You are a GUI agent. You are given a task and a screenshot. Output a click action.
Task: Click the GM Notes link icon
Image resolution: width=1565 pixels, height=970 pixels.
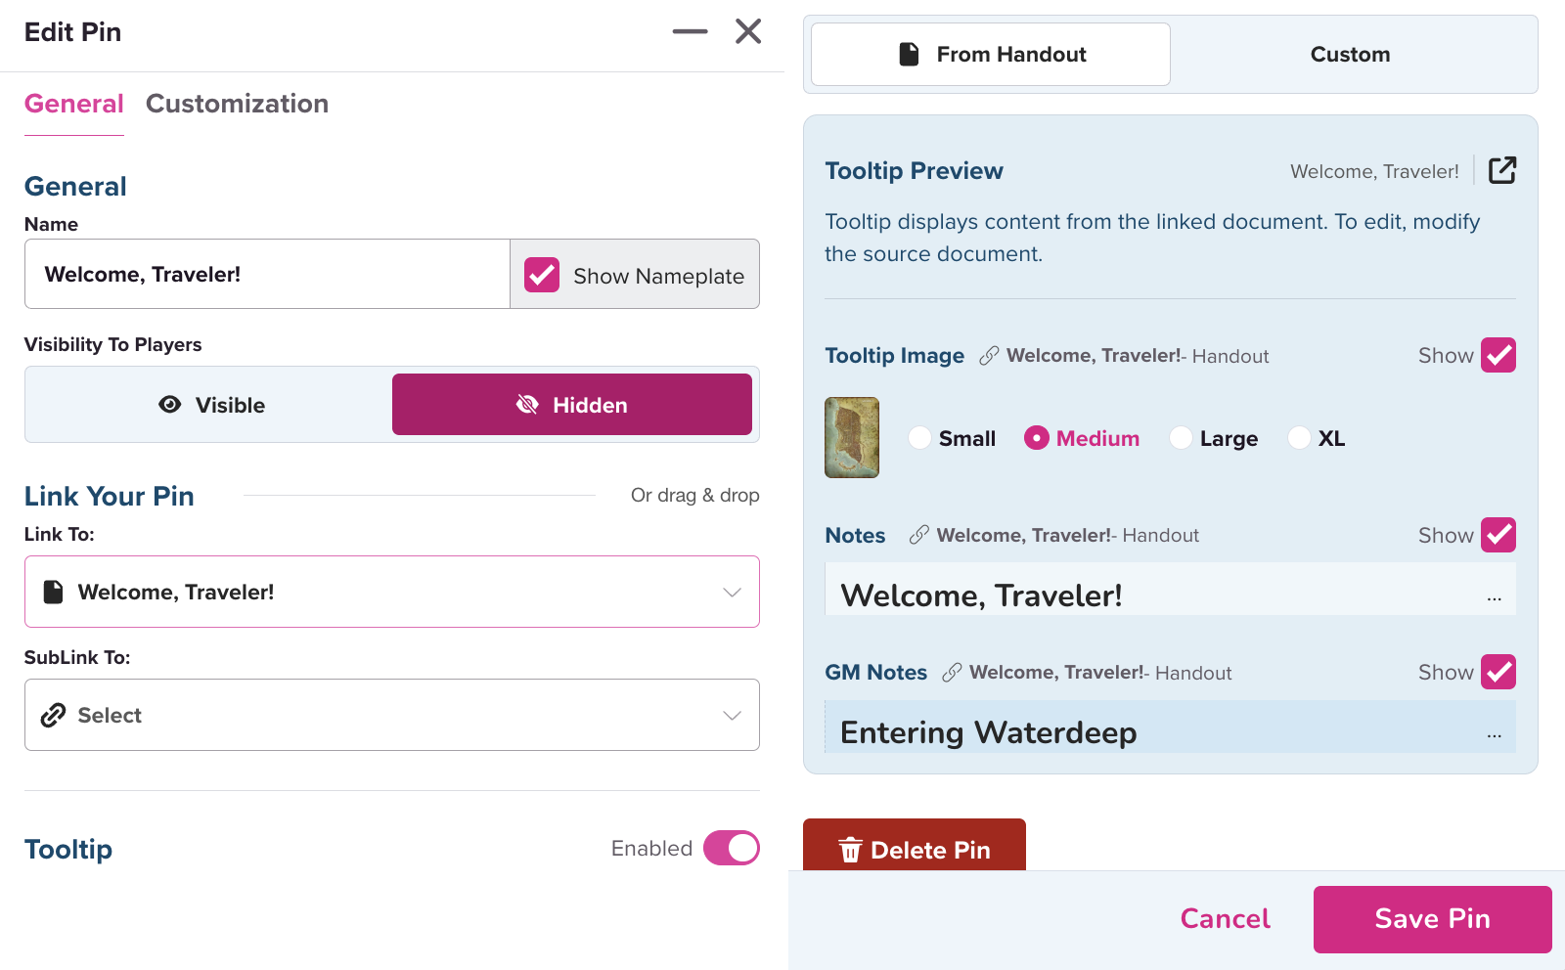(x=952, y=673)
